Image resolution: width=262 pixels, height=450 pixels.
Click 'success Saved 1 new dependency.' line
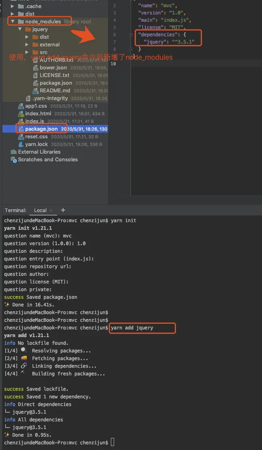pos(47,397)
